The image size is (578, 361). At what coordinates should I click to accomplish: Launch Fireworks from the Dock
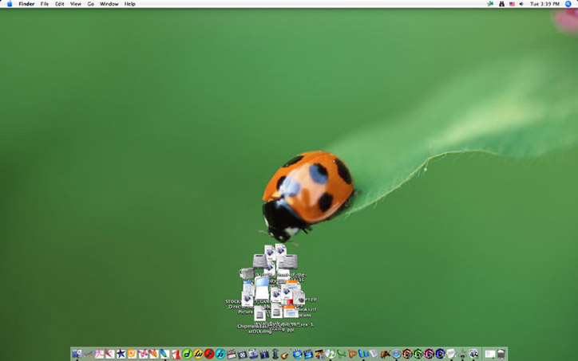[198, 353]
